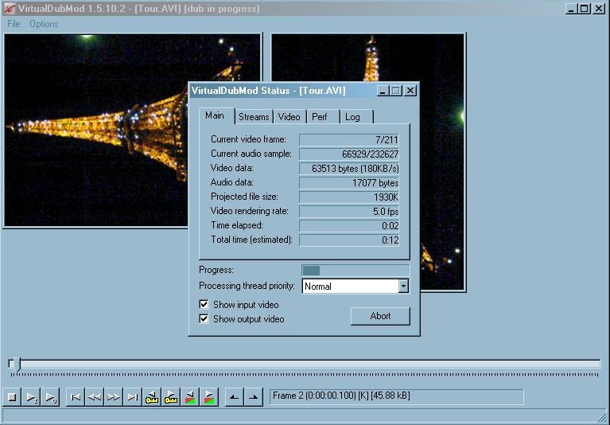Click the Audio data value 17077 bytes
This screenshot has width=610, height=425.
pyautogui.click(x=349, y=183)
